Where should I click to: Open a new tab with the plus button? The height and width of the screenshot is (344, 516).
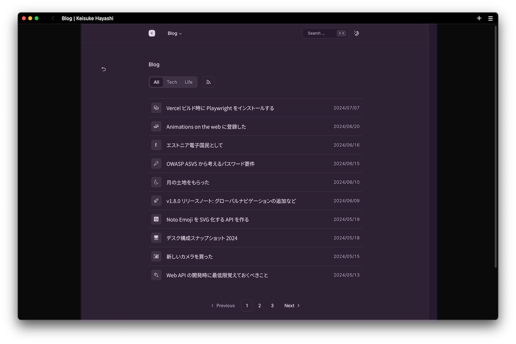[479, 18]
